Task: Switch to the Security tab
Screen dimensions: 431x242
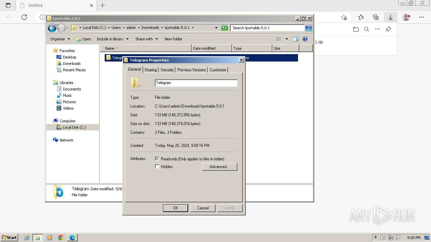Action: [x=167, y=70]
